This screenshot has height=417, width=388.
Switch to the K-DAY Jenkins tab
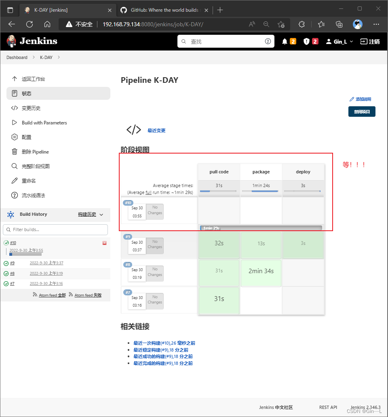[68, 10]
